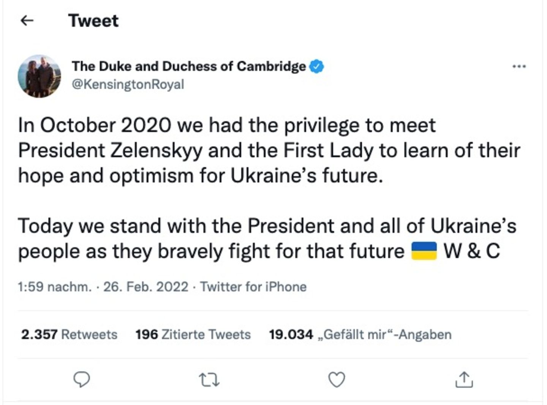Open The Duke and Duchess of Cambridge profile name
This screenshot has width=547, height=405.
(189, 66)
